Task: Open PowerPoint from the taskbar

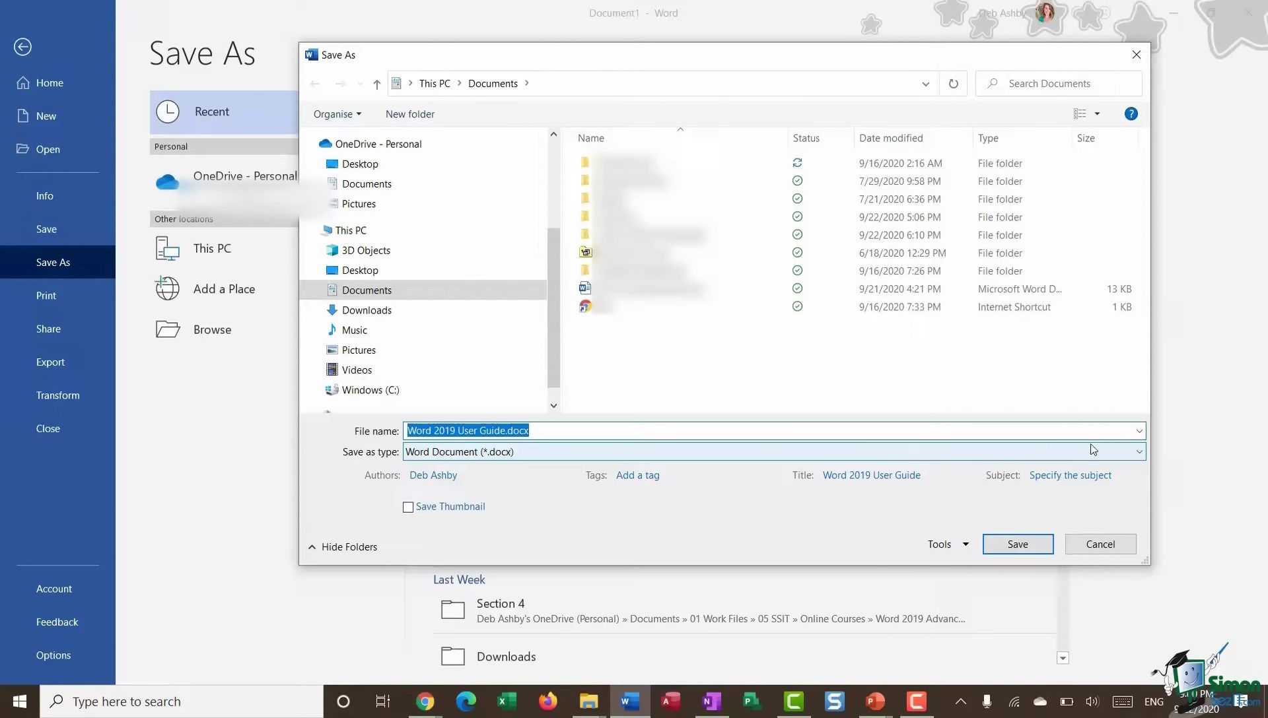Action: [875, 702]
